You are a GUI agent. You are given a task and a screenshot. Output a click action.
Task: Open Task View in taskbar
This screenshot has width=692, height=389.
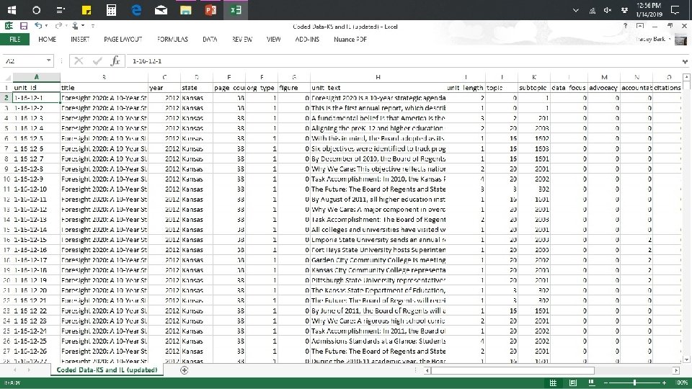(x=61, y=9)
